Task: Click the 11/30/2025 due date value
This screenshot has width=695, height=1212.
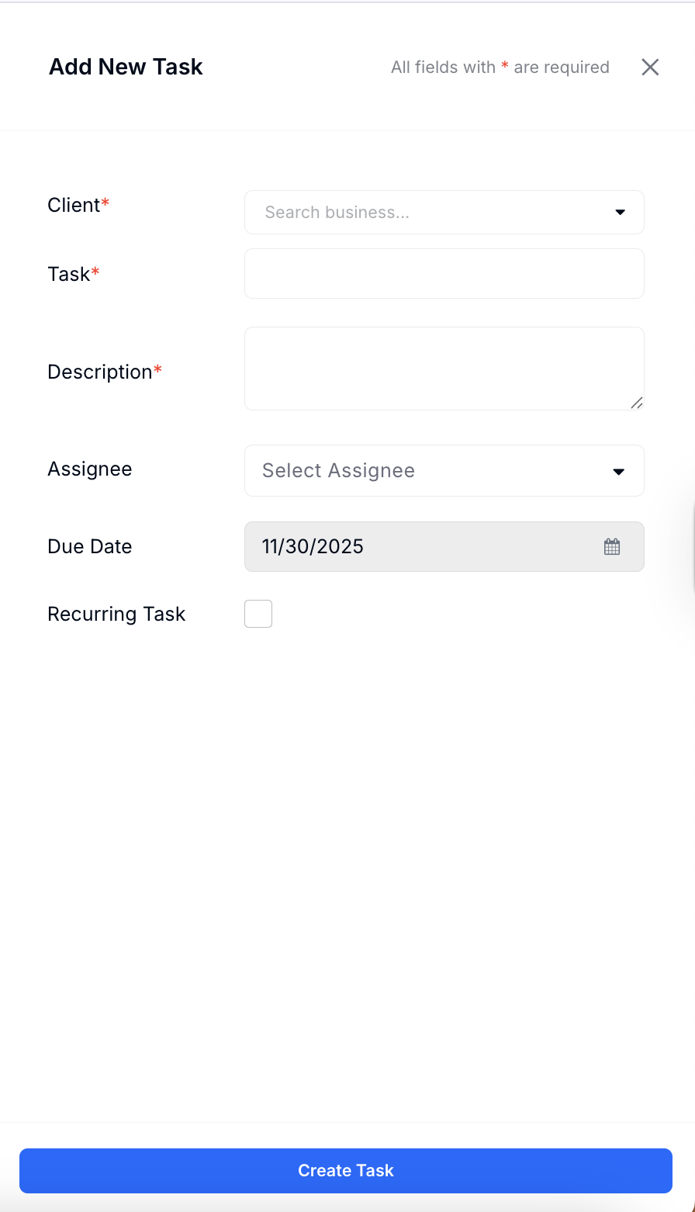Action: click(x=313, y=547)
